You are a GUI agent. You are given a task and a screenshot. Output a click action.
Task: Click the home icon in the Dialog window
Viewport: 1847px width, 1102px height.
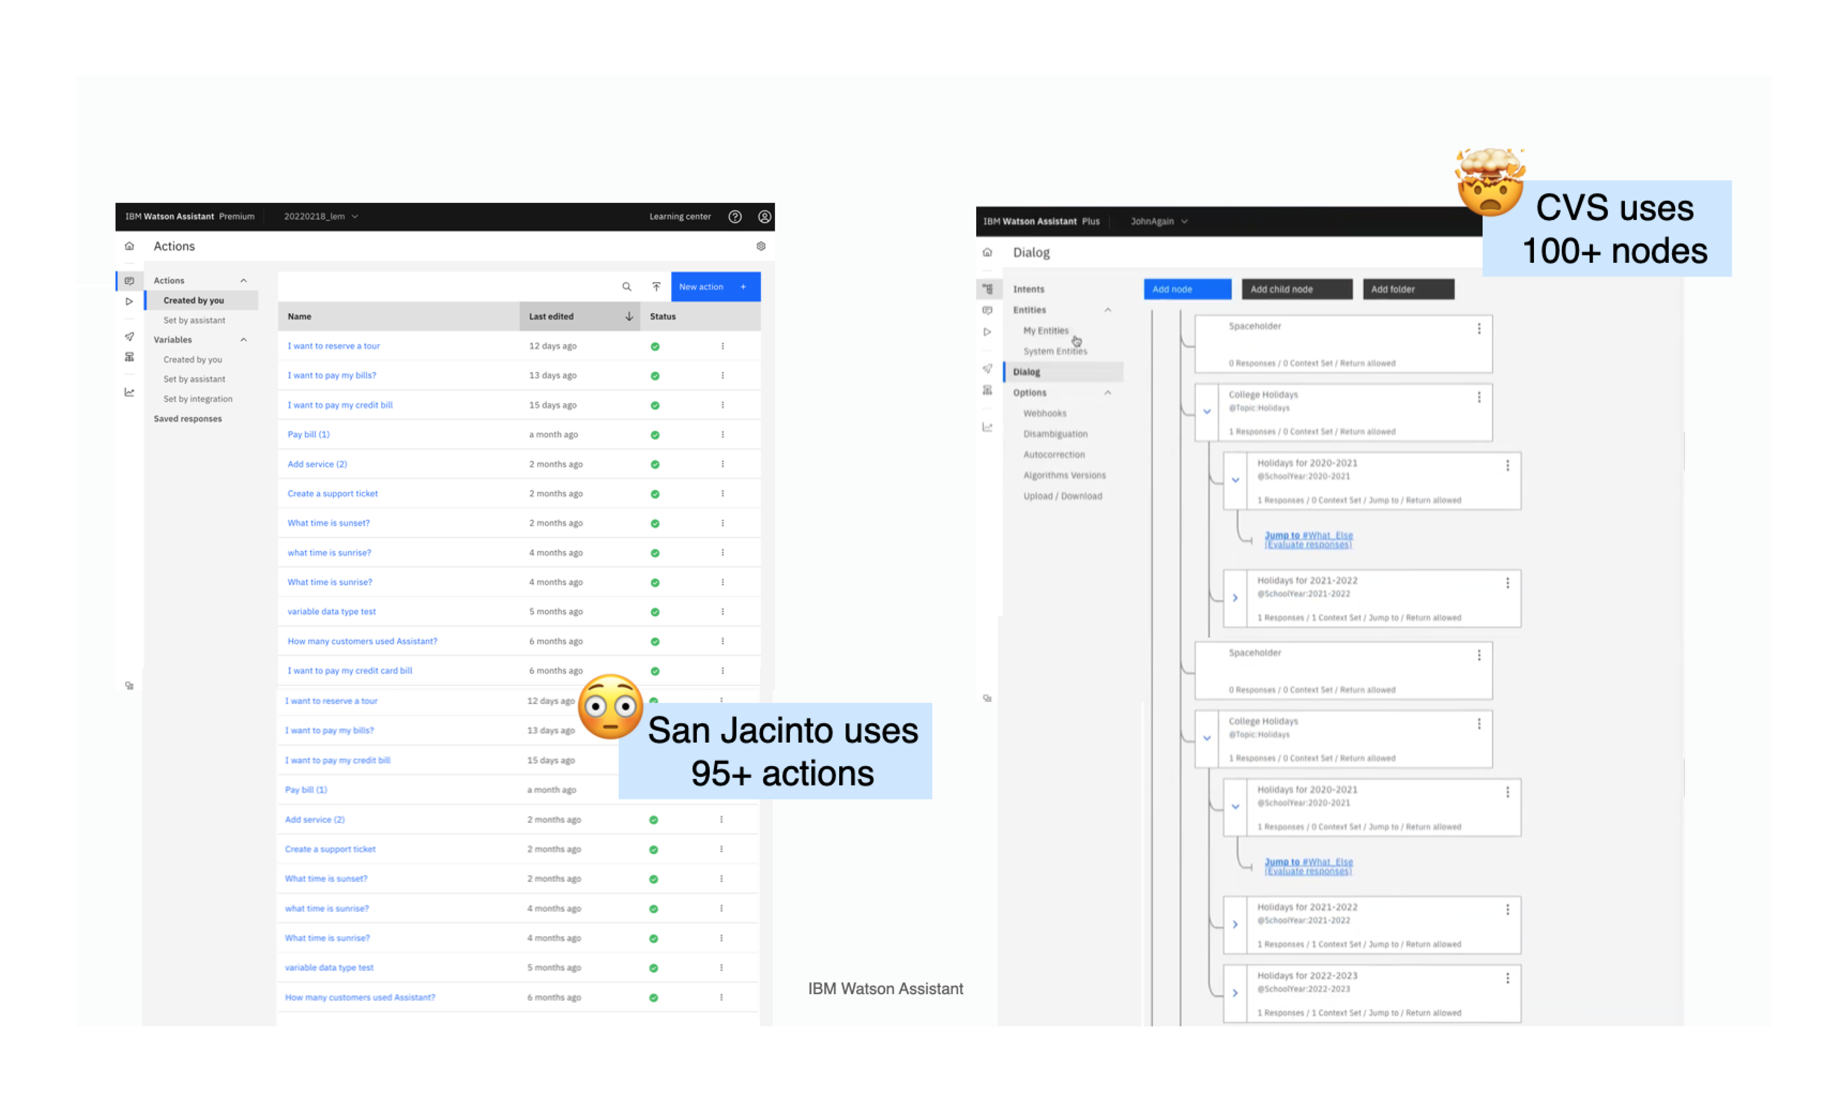pyautogui.click(x=987, y=252)
